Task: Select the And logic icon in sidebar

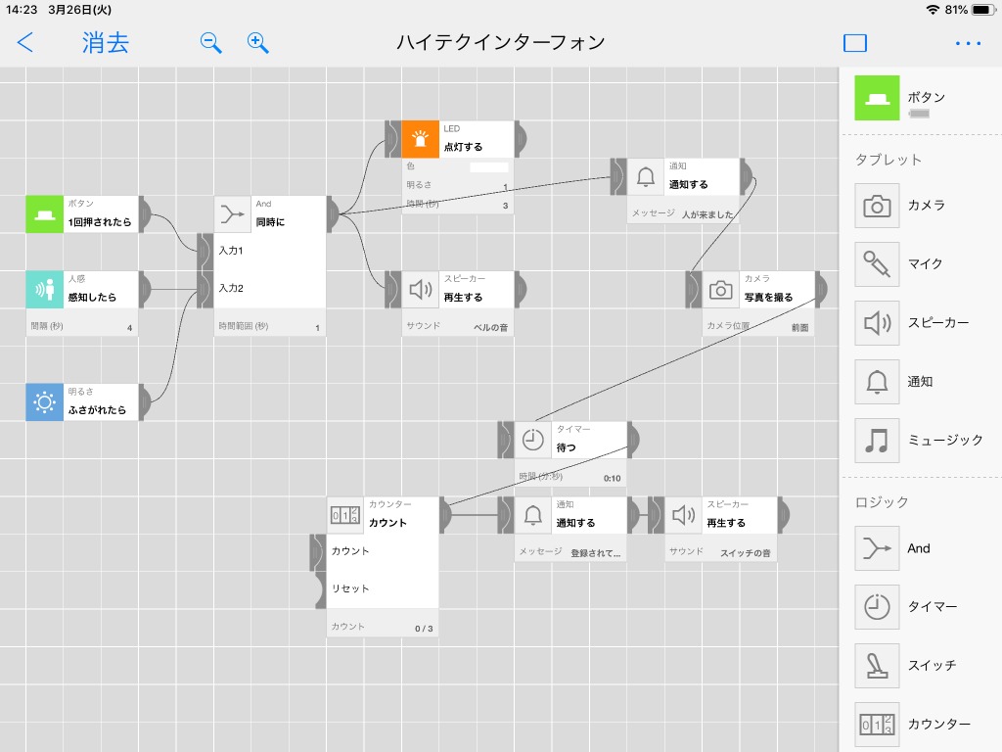Action: pos(877,548)
